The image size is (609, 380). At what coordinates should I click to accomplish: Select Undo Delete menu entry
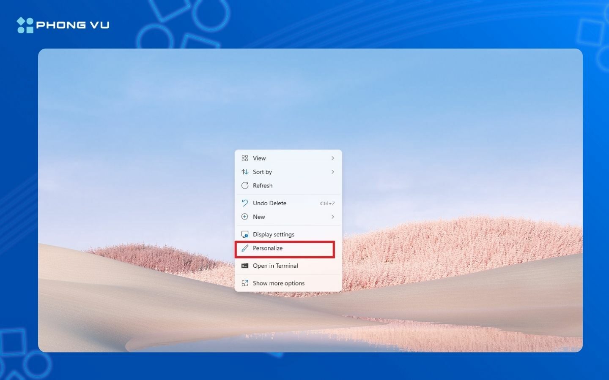click(x=288, y=203)
